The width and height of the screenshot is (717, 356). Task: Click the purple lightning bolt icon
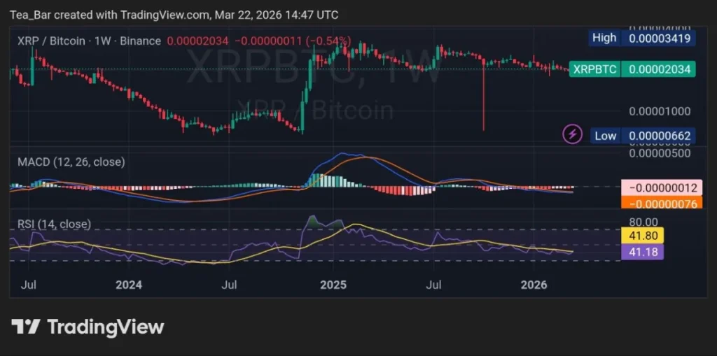click(573, 134)
